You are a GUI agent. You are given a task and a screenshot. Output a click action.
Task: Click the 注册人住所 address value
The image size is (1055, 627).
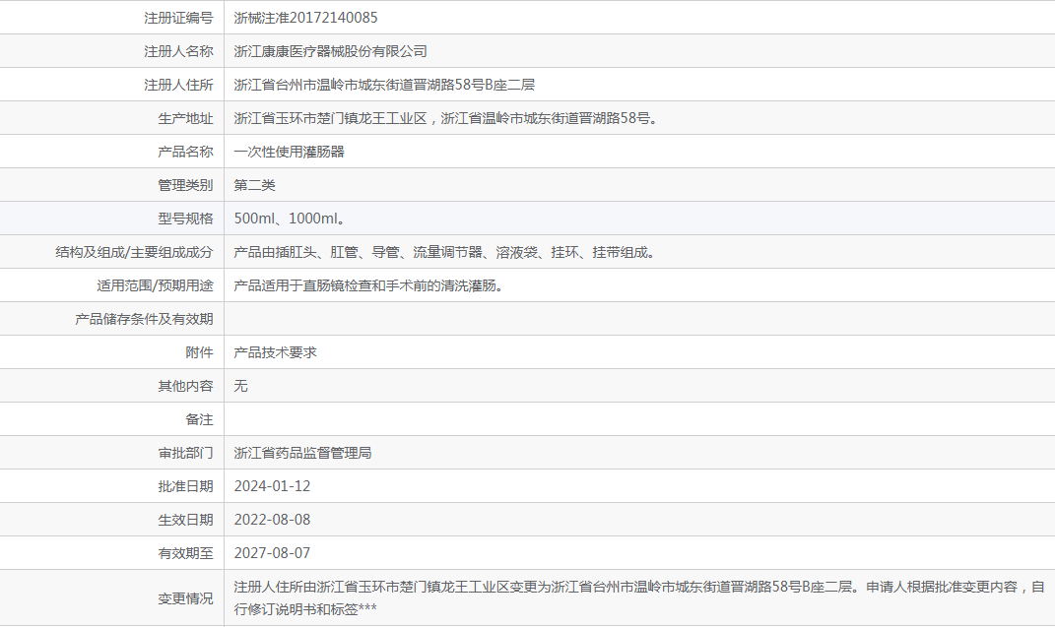pyautogui.click(x=384, y=85)
